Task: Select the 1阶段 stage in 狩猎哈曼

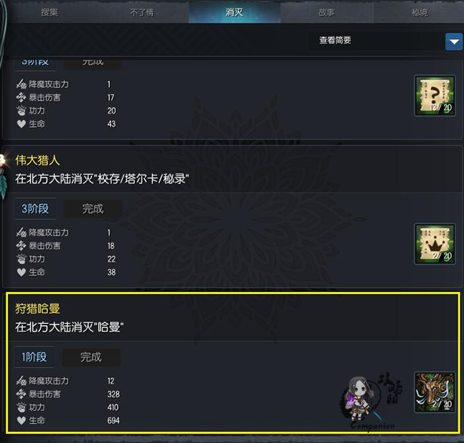Action: 34,357
